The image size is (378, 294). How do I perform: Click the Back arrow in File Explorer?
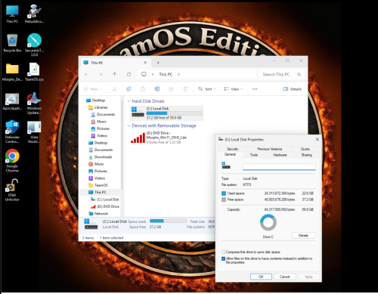point(86,74)
